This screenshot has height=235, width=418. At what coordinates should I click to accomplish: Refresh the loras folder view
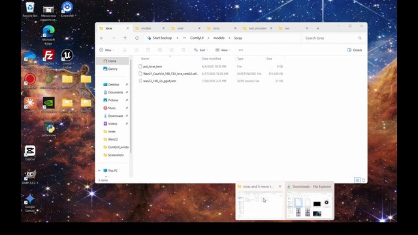point(137,38)
